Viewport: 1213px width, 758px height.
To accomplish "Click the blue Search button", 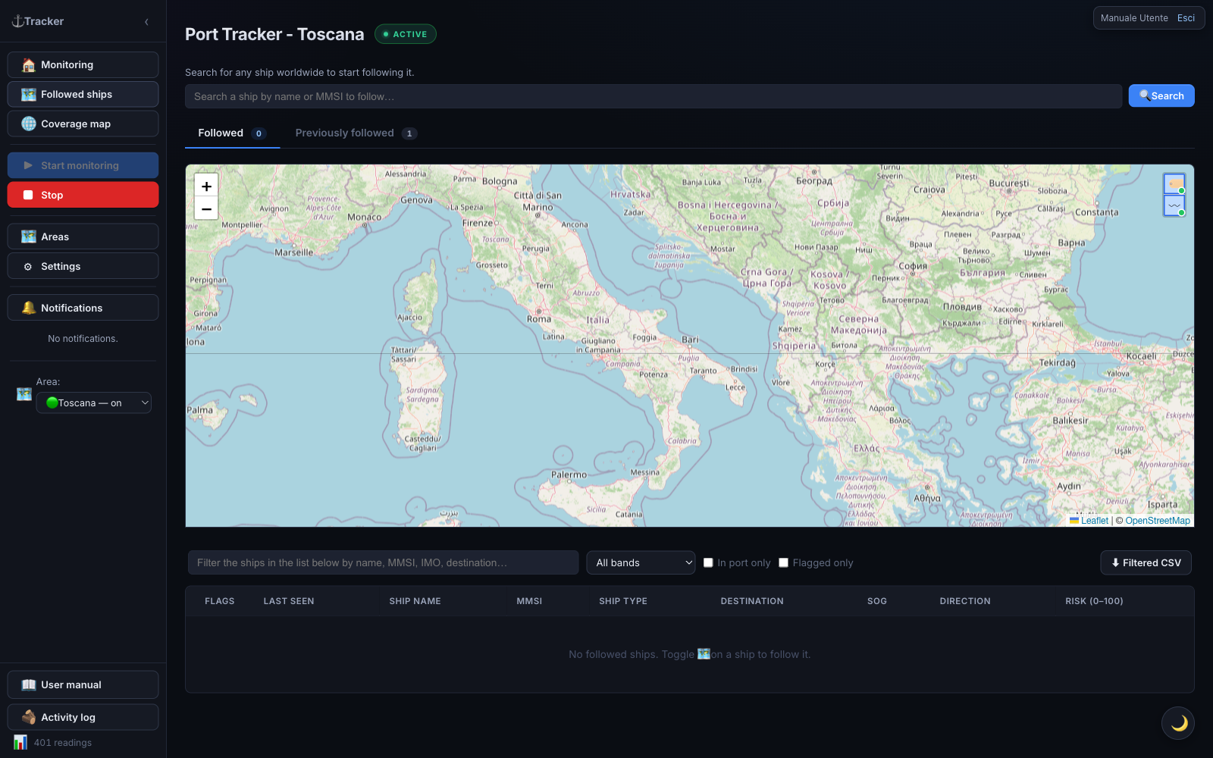I will pos(1161,96).
